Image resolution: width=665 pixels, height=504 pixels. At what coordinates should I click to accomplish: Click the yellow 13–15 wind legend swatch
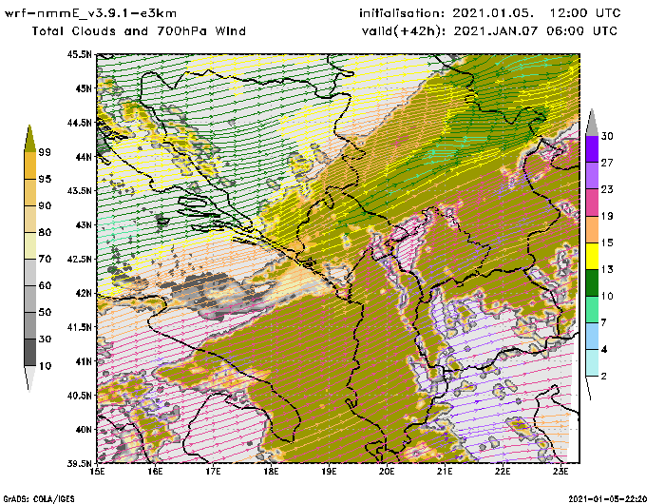(592, 256)
